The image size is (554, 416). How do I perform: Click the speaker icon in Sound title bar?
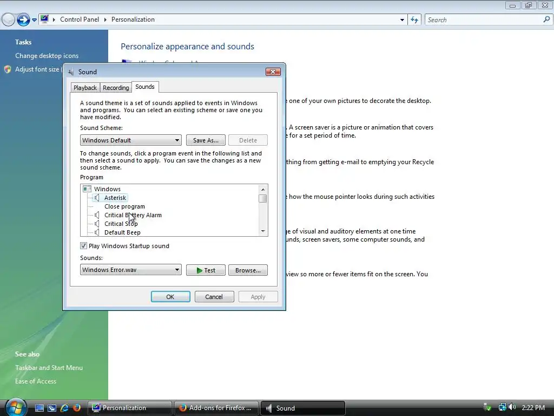point(71,72)
